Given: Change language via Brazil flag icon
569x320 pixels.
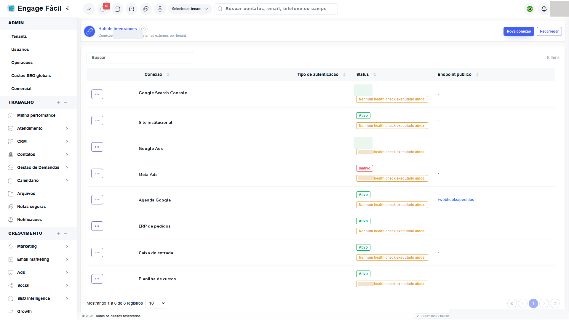Looking at the screenshot, I should [530, 9].
